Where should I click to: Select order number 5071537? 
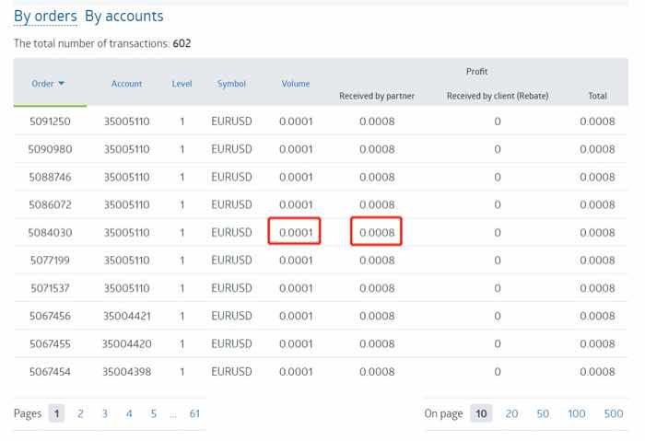click(x=50, y=288)
